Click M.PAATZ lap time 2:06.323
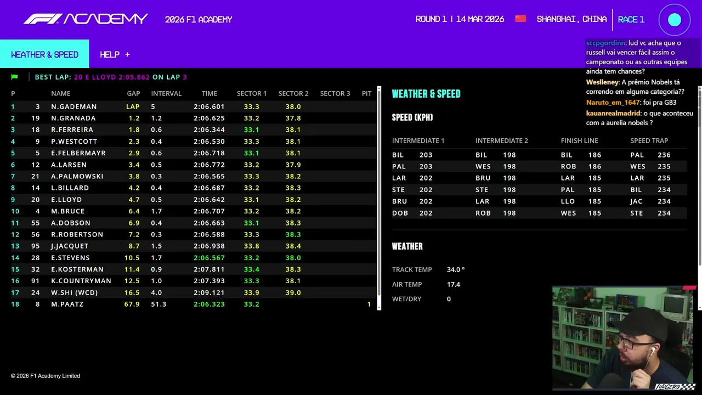 click(209, 304)
